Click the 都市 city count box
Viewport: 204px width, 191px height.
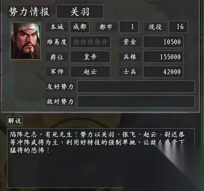click(129, 27)
